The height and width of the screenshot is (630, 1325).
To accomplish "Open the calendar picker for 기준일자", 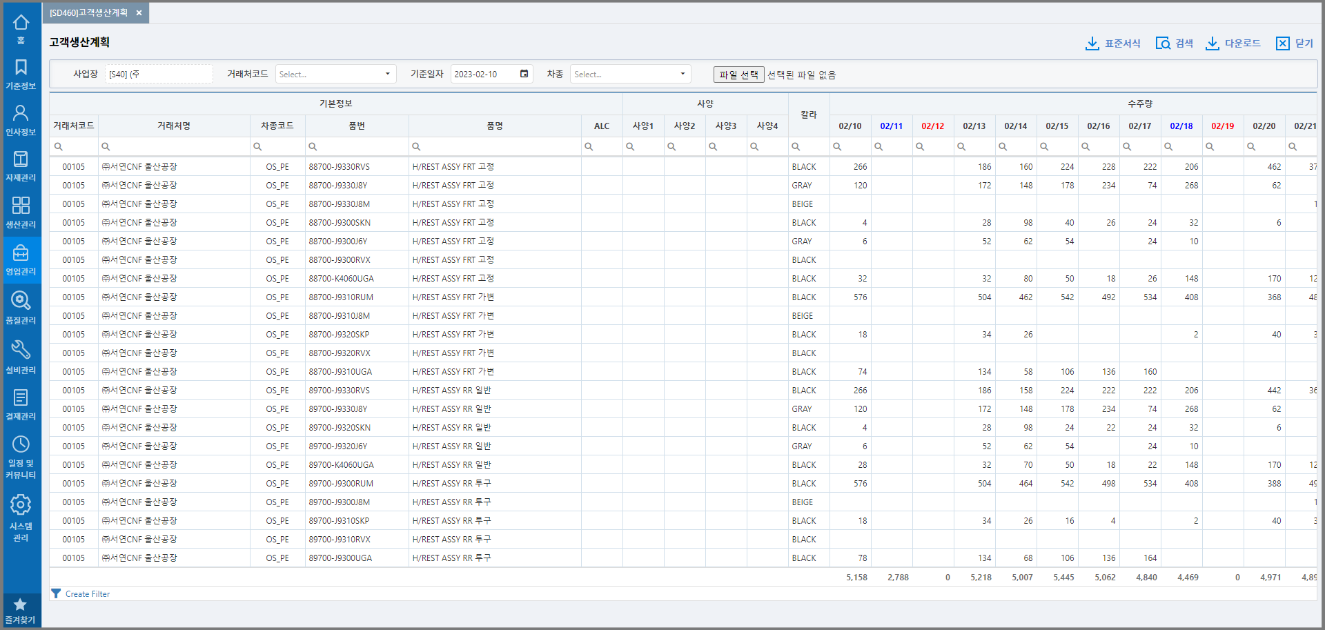I will tap(524, 74).
